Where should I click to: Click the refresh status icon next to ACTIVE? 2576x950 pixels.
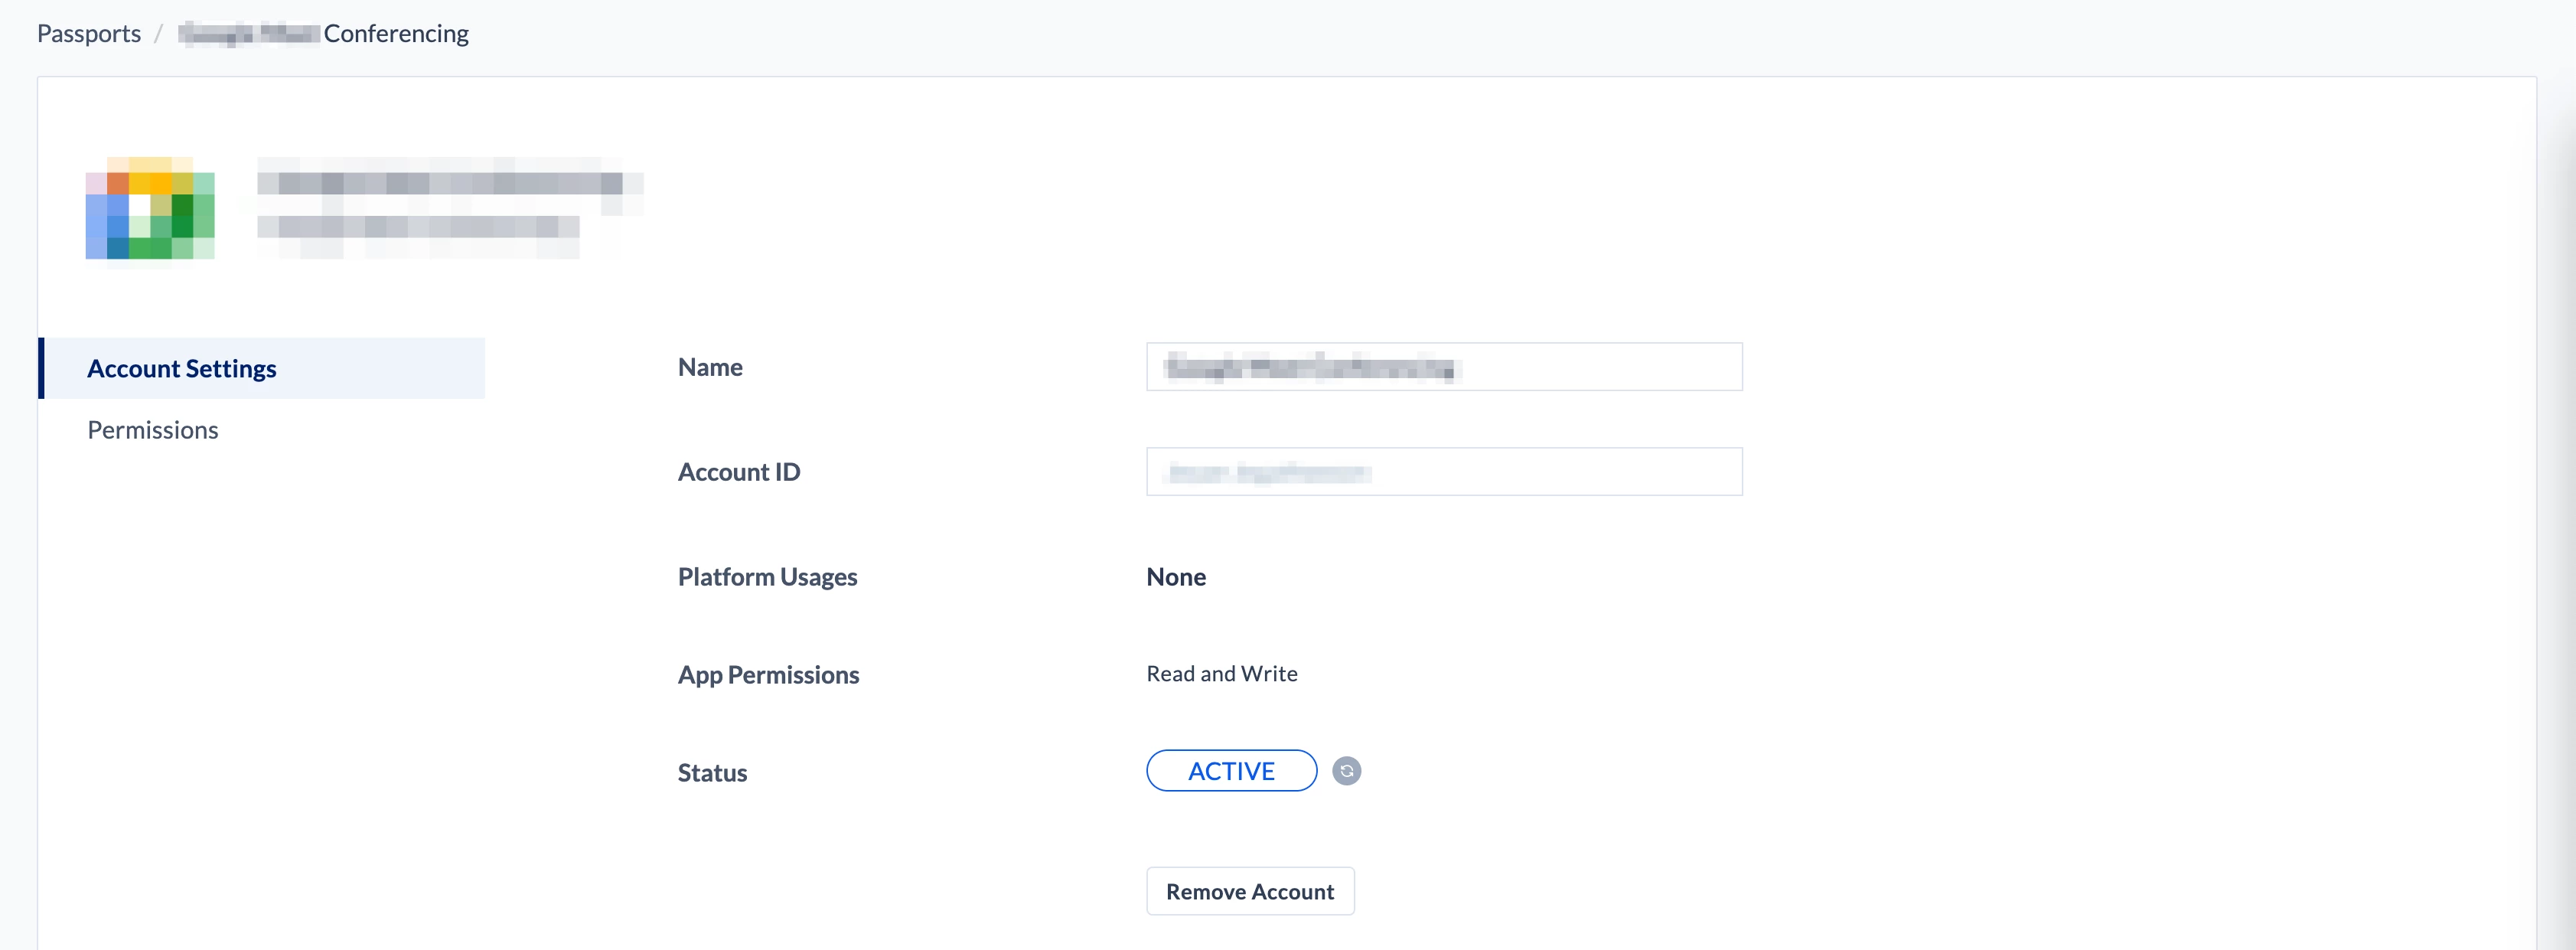point(1346,771)
